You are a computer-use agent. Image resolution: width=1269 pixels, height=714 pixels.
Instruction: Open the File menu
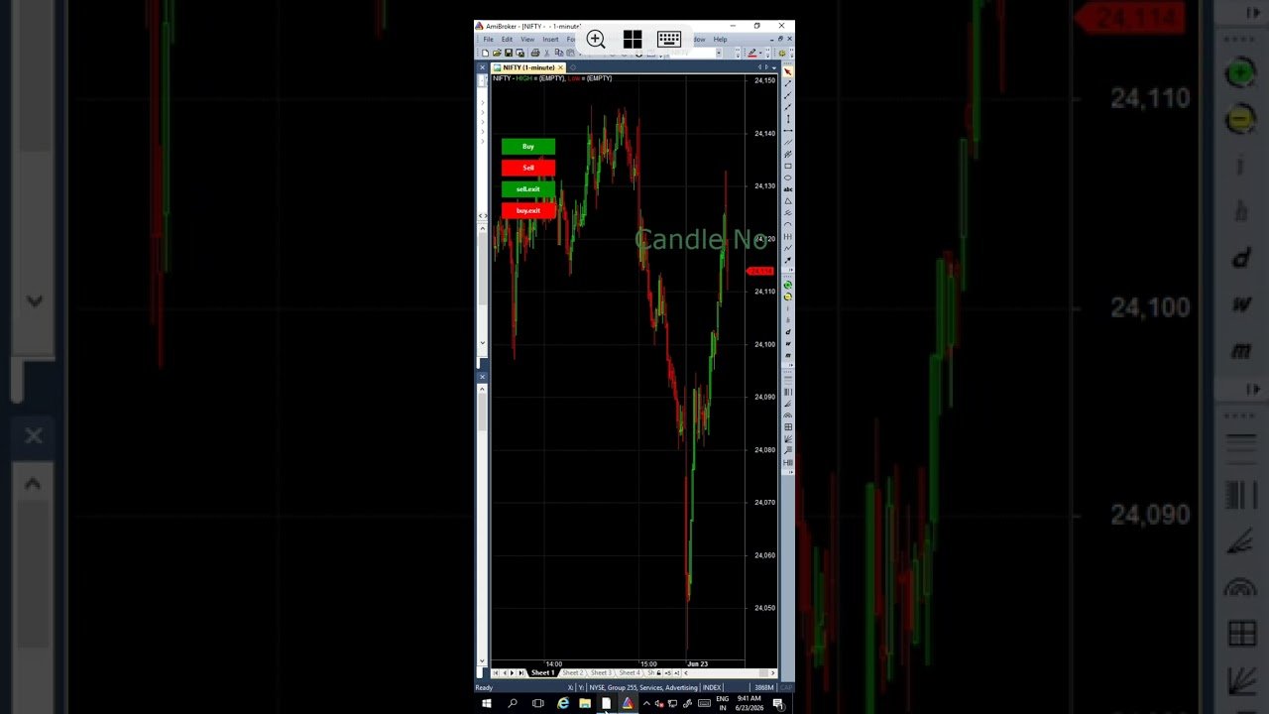(x=488, y=39)
